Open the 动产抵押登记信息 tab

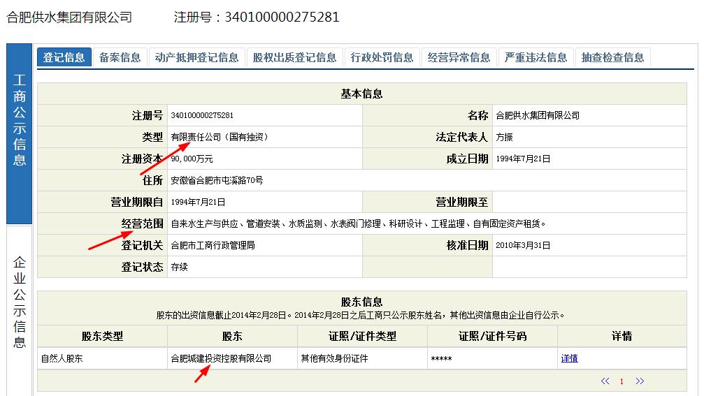tap(196, 57)
